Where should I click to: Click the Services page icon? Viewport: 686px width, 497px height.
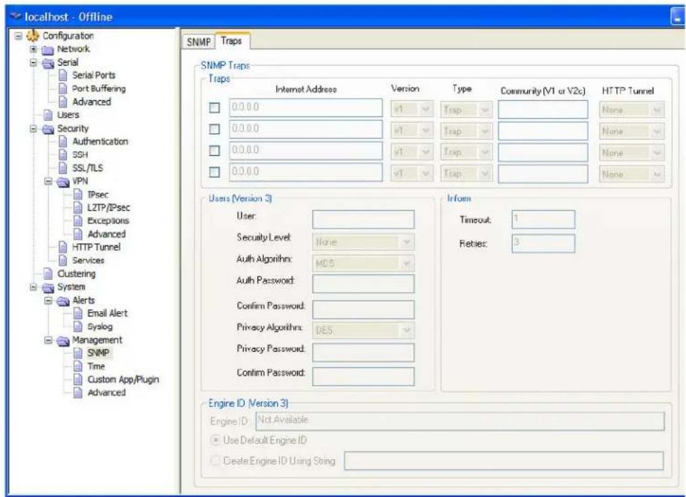[63, 260]
